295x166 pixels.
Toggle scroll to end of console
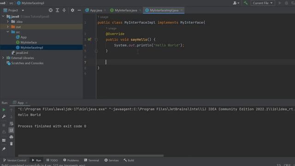(x=11, y=130)
